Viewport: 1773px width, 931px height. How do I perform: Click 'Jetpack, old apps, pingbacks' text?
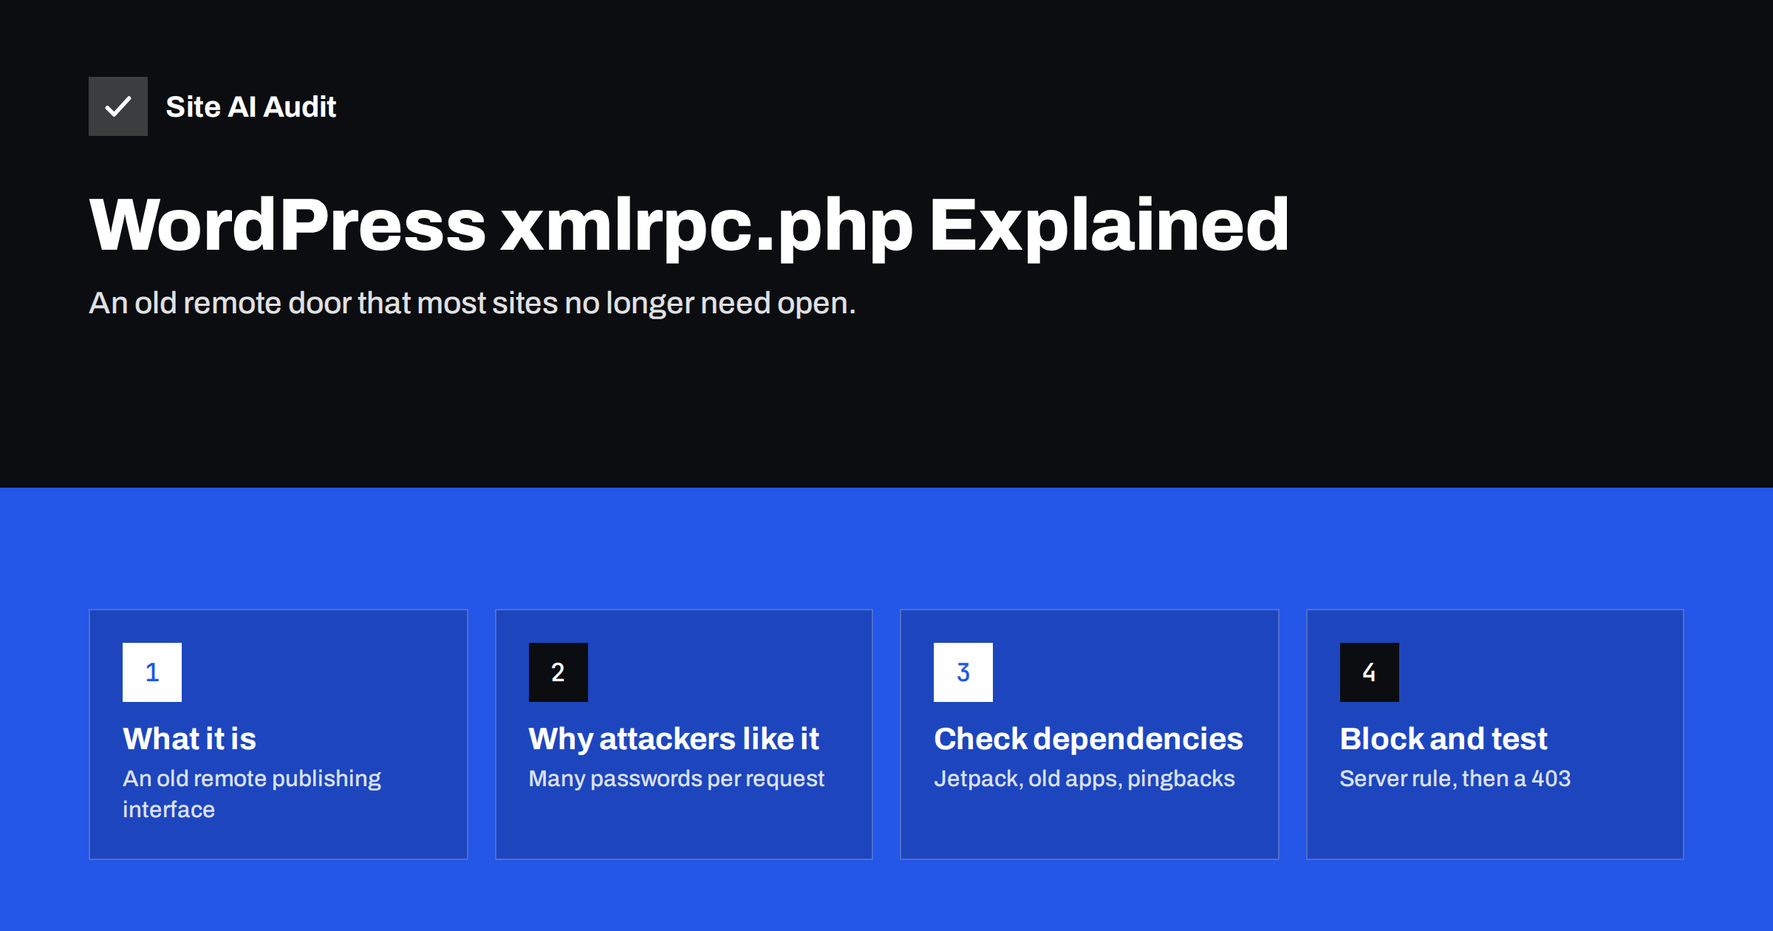pyautogui.click(x=1084, y=779)
